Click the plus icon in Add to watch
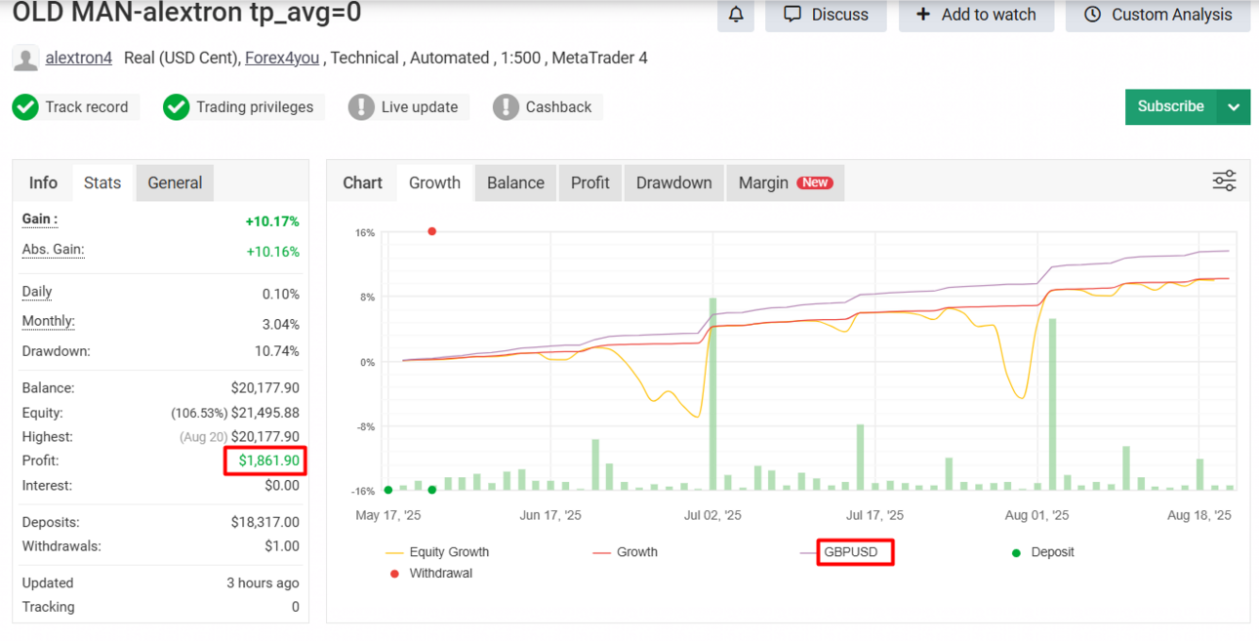1259x641 pixels. click(x=923, y=15)
